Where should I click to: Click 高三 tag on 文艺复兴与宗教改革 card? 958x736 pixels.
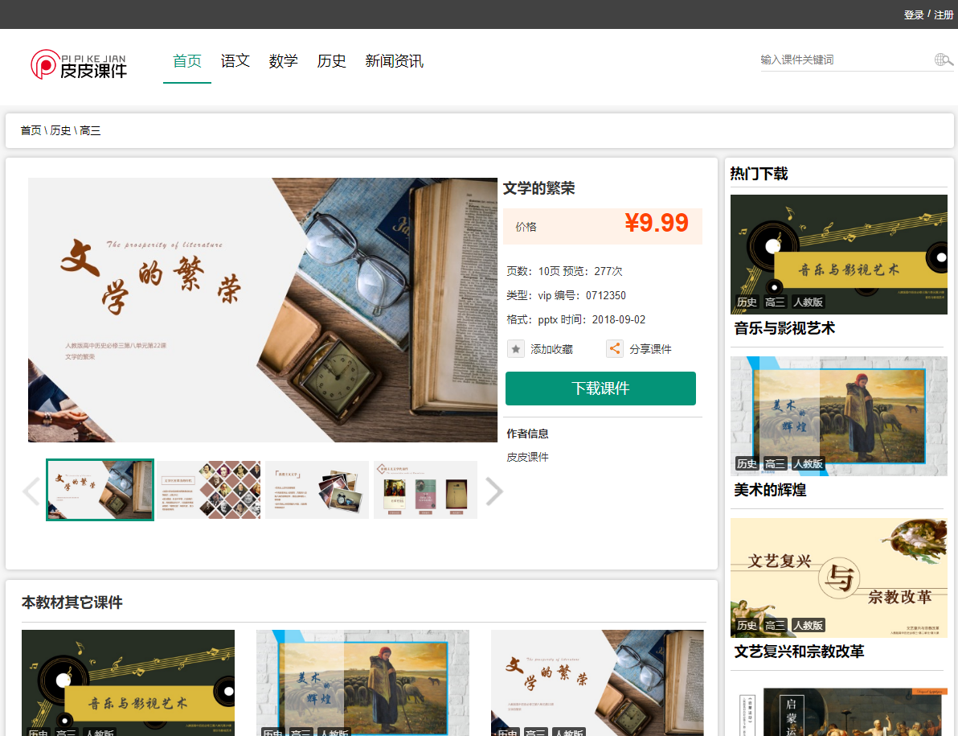[775, 625]
